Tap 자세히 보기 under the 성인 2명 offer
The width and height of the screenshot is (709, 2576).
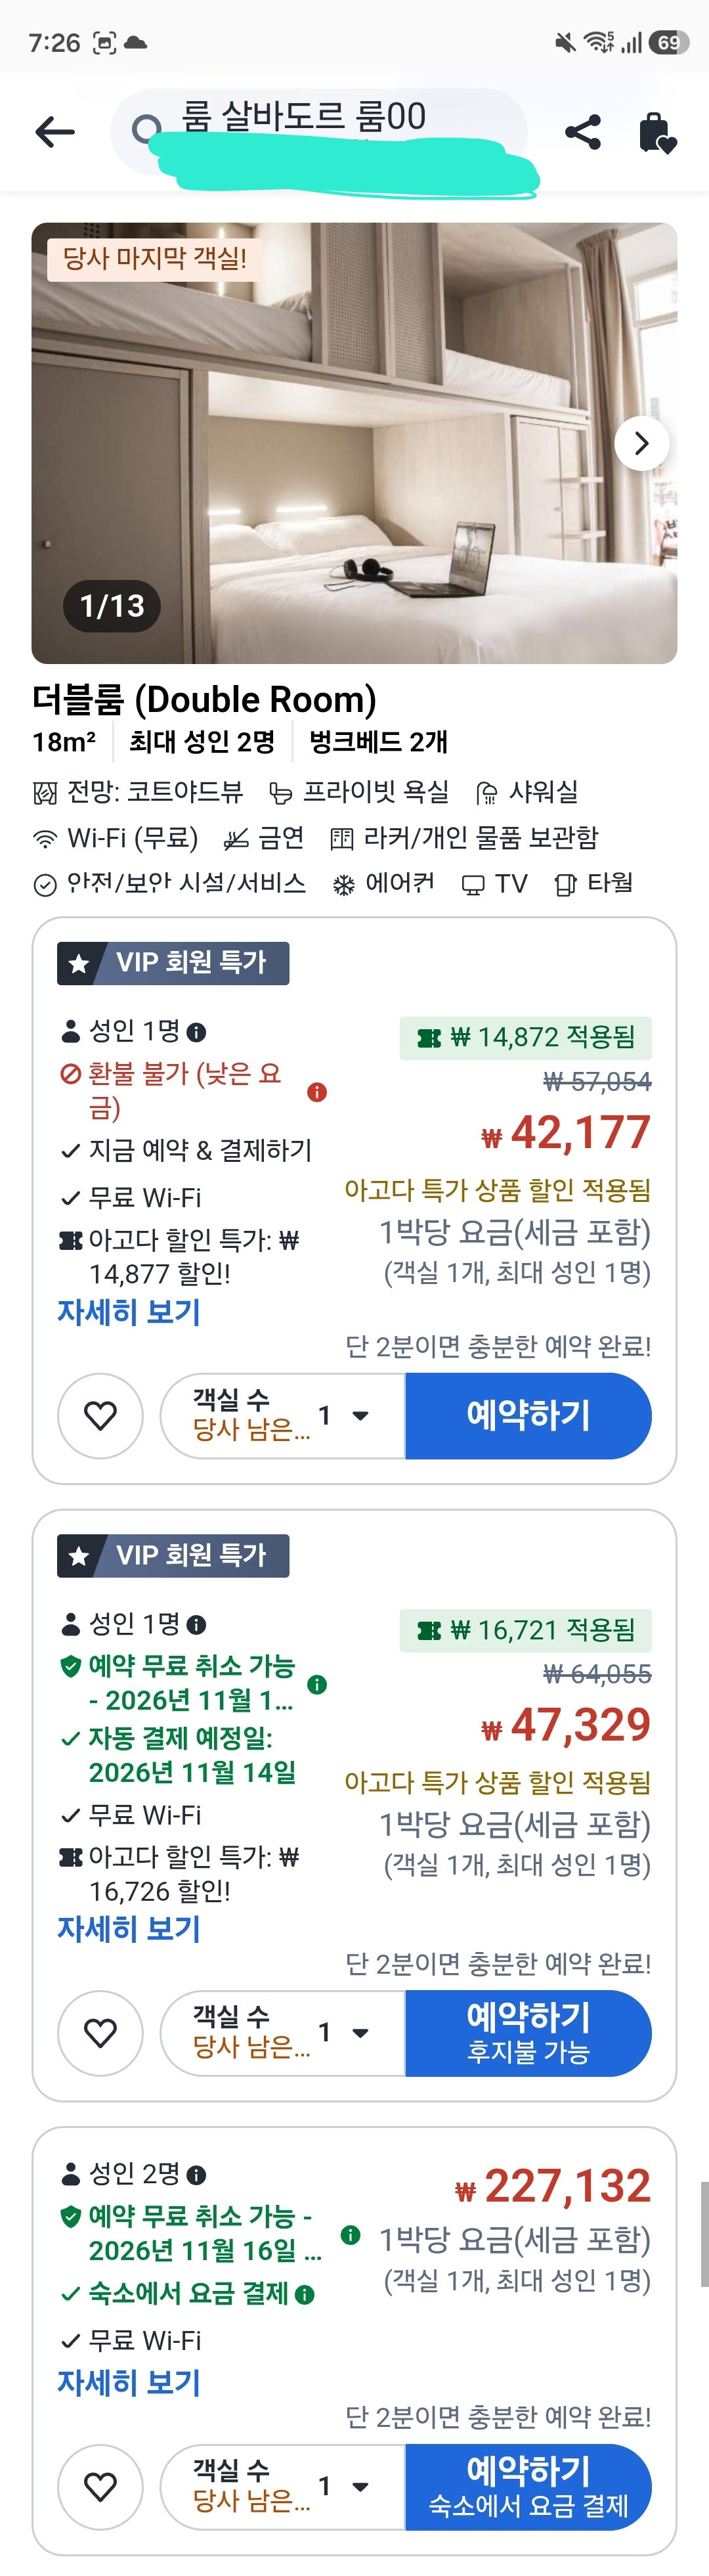pos(129,2383)
